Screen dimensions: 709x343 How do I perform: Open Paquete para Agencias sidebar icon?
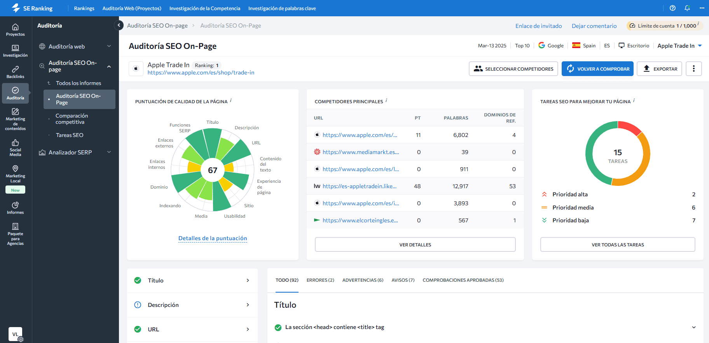point(15,234)
